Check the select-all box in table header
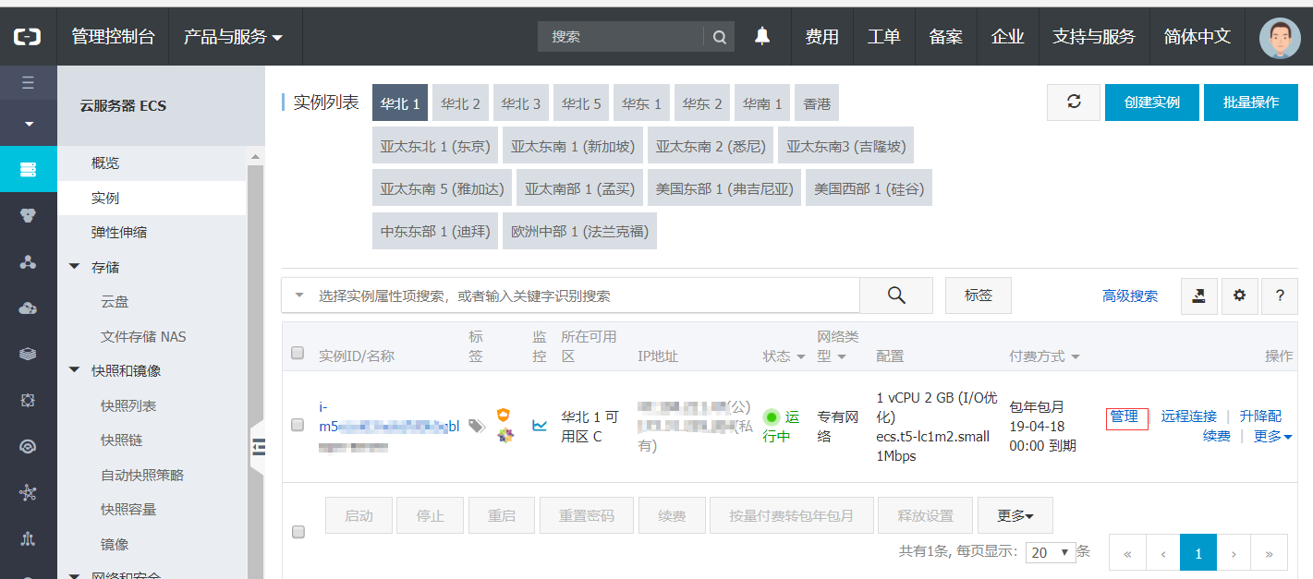 pos(298,353)
